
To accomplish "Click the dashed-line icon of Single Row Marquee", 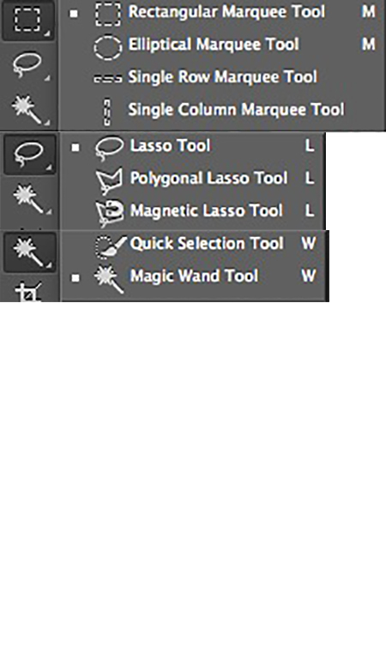I will 108,78.
